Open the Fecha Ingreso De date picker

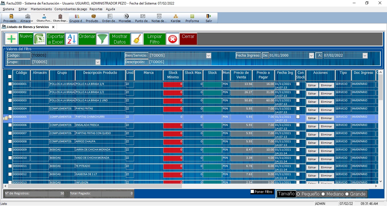point(312,55)
